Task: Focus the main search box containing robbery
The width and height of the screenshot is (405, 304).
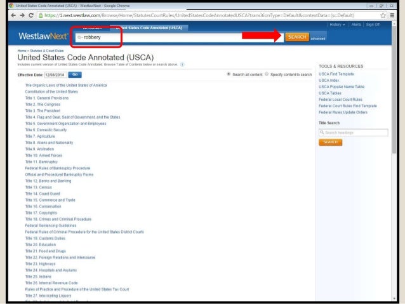Action: click(180, 37)
